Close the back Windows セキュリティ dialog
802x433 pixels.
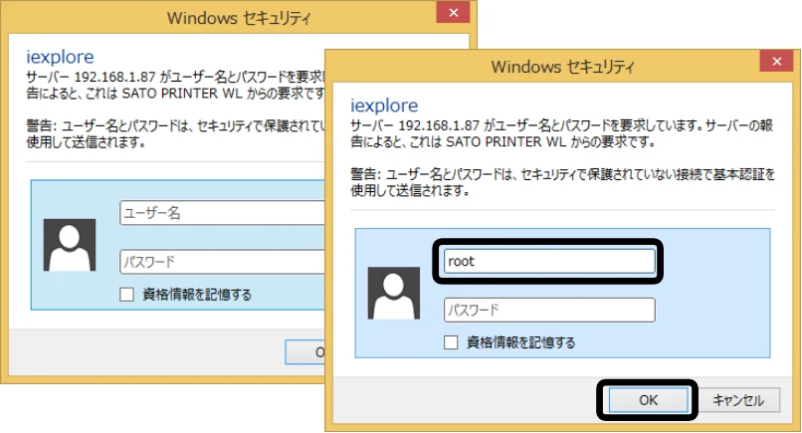pyautogui.click(x=453, y=13)
